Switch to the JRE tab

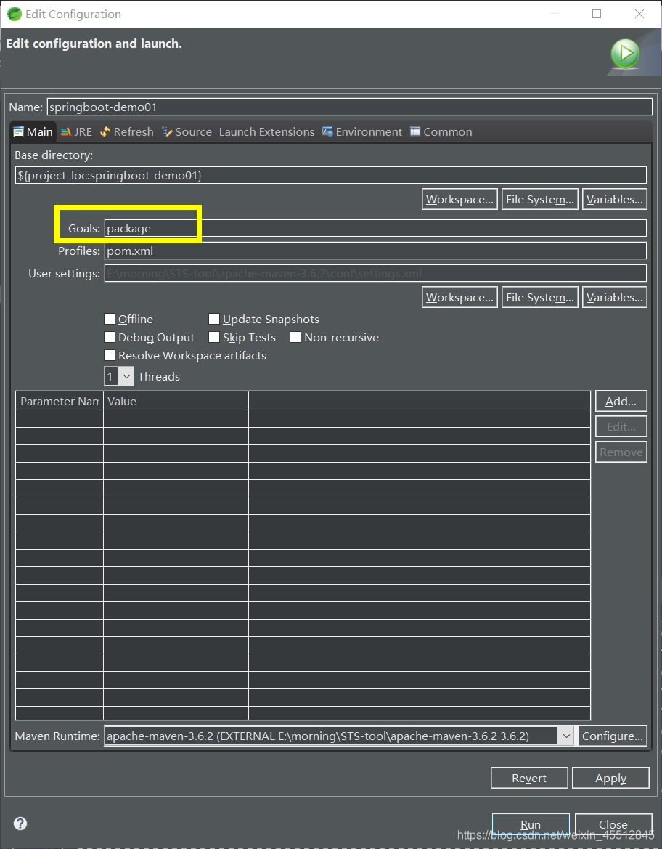(76, 132)
